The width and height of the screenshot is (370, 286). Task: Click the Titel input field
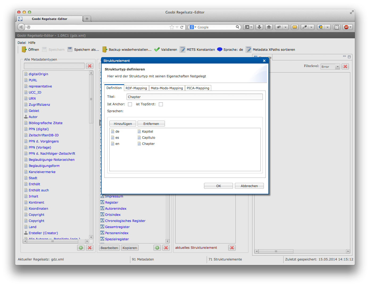pos(194,97)
